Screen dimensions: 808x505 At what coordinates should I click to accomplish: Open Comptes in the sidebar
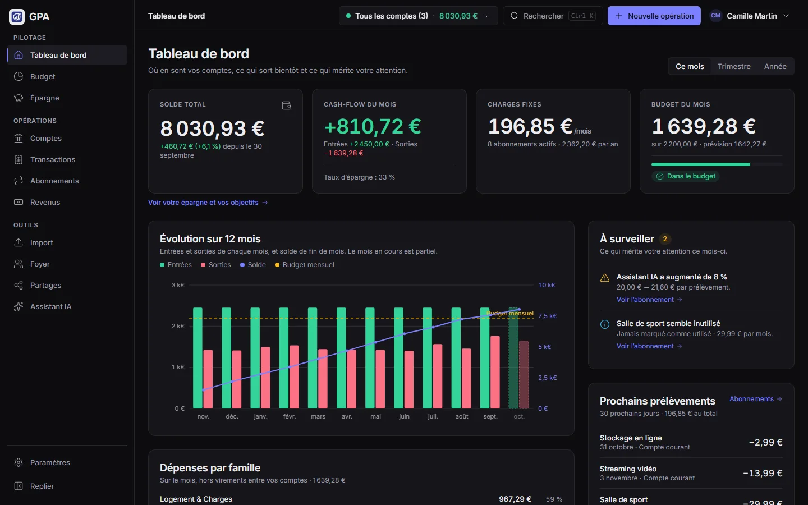coord(67,138)
